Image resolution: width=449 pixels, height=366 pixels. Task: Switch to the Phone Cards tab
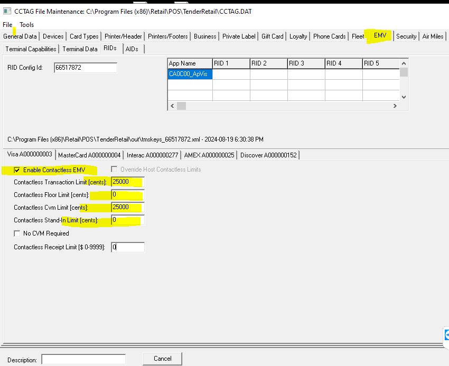click(x=329, y=36)
